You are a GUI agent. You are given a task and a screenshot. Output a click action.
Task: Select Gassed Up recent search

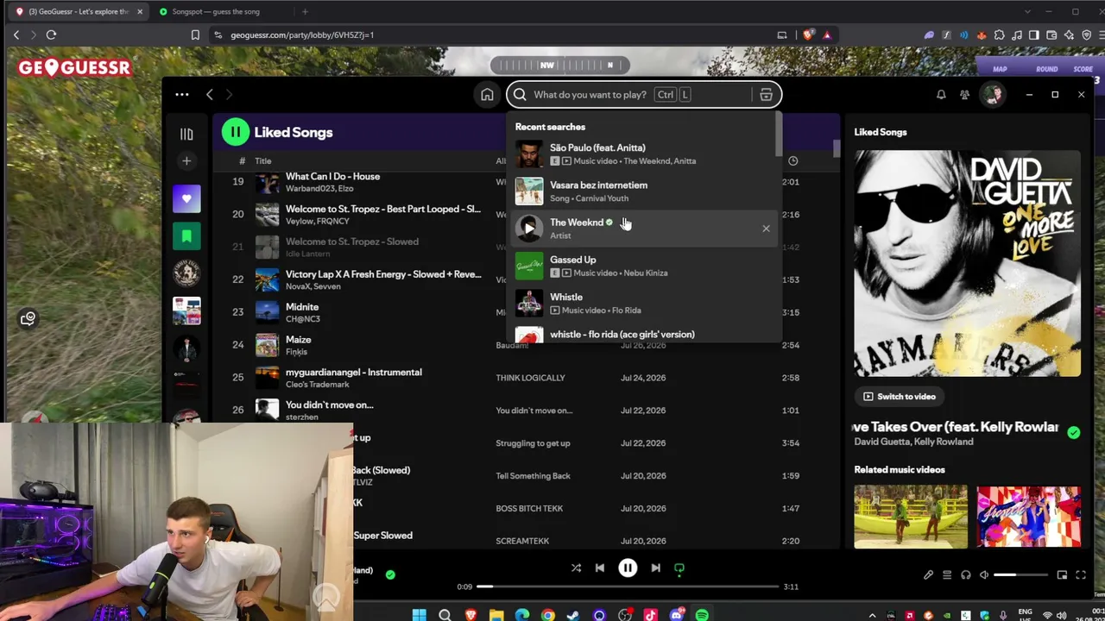click(644, 266)
